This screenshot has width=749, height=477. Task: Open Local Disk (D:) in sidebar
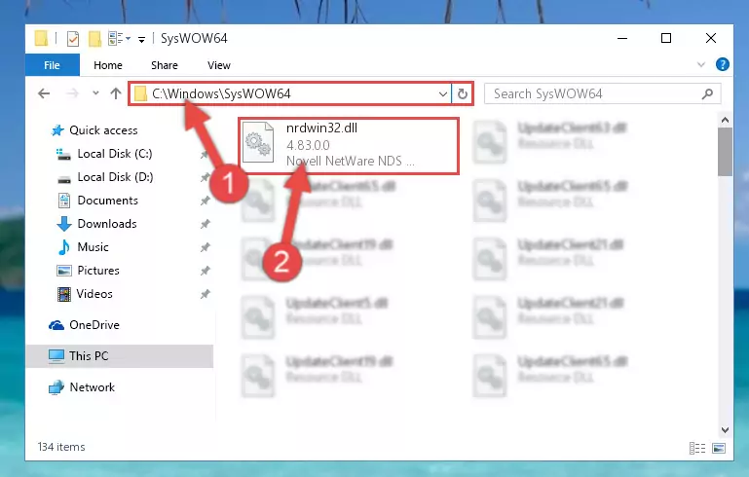115,177
